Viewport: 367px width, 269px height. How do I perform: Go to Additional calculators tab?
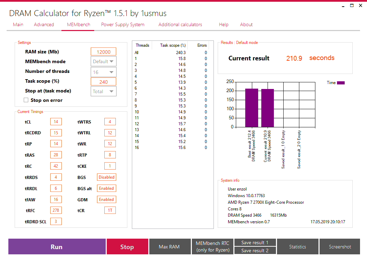tap(180, 24)
